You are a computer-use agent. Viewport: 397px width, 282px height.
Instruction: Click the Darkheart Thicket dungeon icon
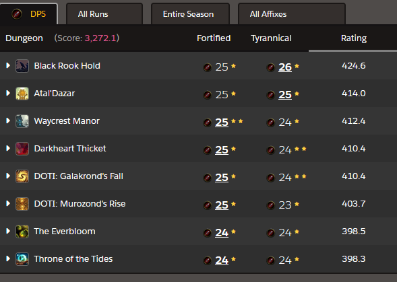pyautogui.click(x=22, y=149)
